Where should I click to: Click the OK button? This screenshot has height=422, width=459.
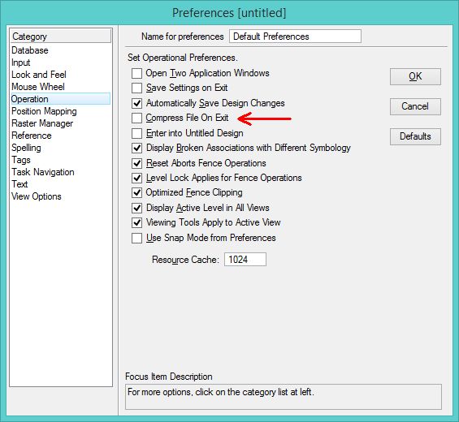pos(415,76)
